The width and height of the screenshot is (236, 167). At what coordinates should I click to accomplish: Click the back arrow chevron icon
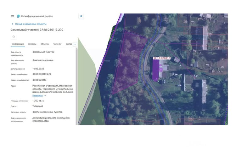(13, 24)
